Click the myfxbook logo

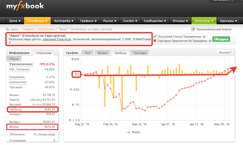(x=25, y=6)
